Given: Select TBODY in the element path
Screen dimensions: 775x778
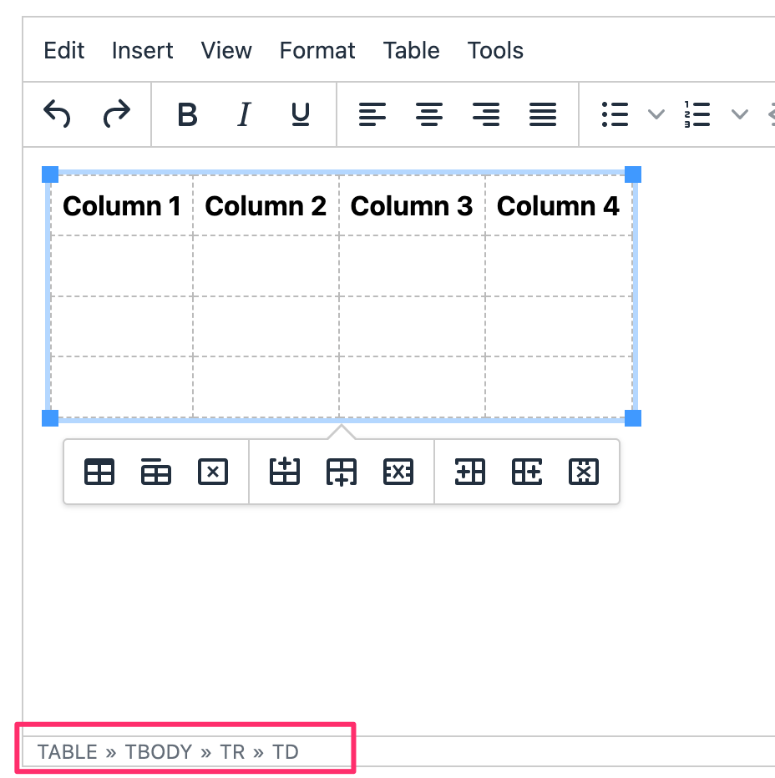Looking at the screenshot, I should 159,751.
